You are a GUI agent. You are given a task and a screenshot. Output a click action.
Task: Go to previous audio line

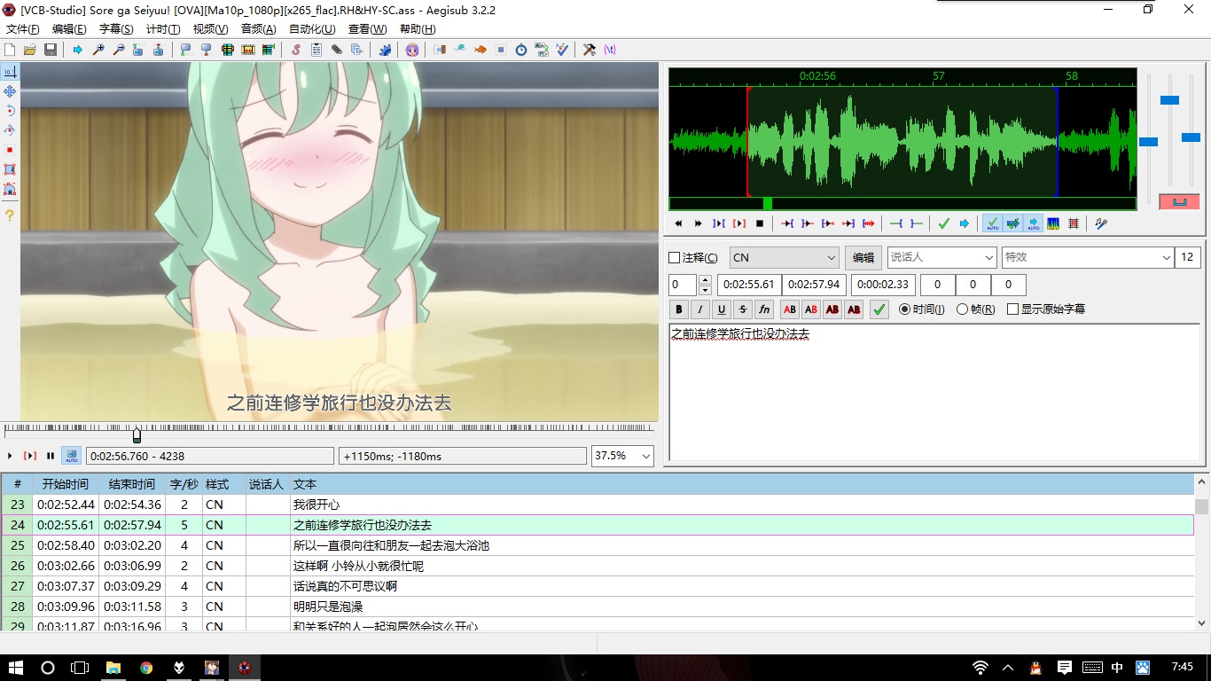pyautogui.click(x=678, y=223)
